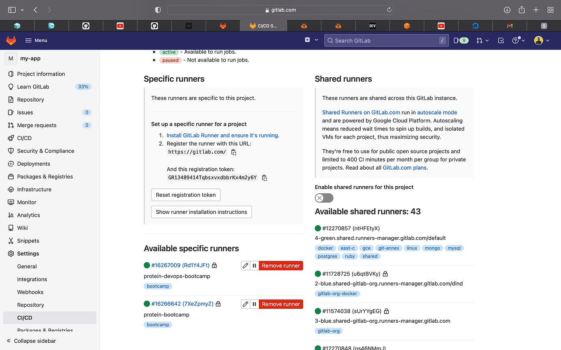
Task: Click the help question mark icon
Action: (x=516, y=40)
